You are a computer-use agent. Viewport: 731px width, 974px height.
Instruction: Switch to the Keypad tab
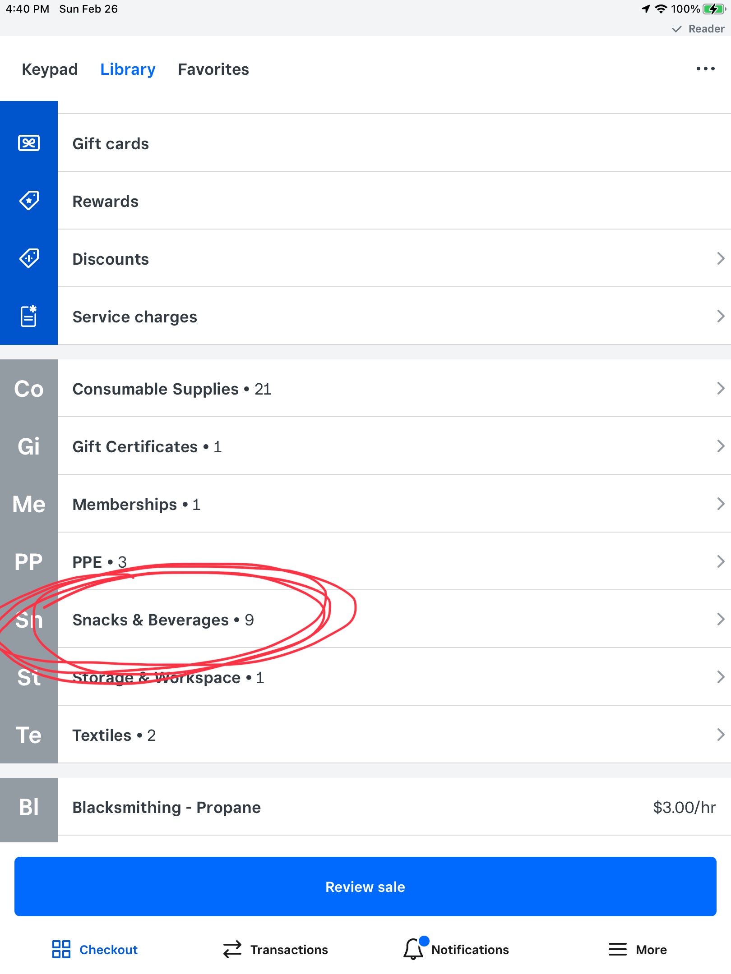[50, 69]
